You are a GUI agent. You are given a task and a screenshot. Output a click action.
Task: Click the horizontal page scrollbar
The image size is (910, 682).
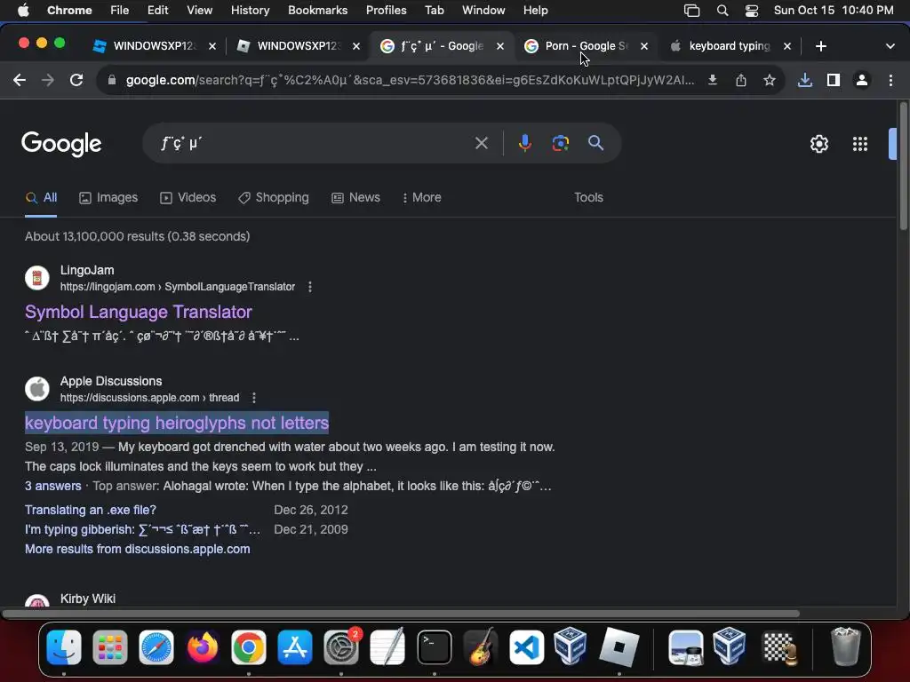(401, 614)
